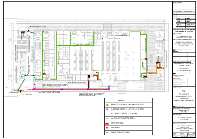Click 'REIWA PHARMACEUTICAL ENTERPRISE' project name
This screenshot has width=197, height=139.
[184, 97]
